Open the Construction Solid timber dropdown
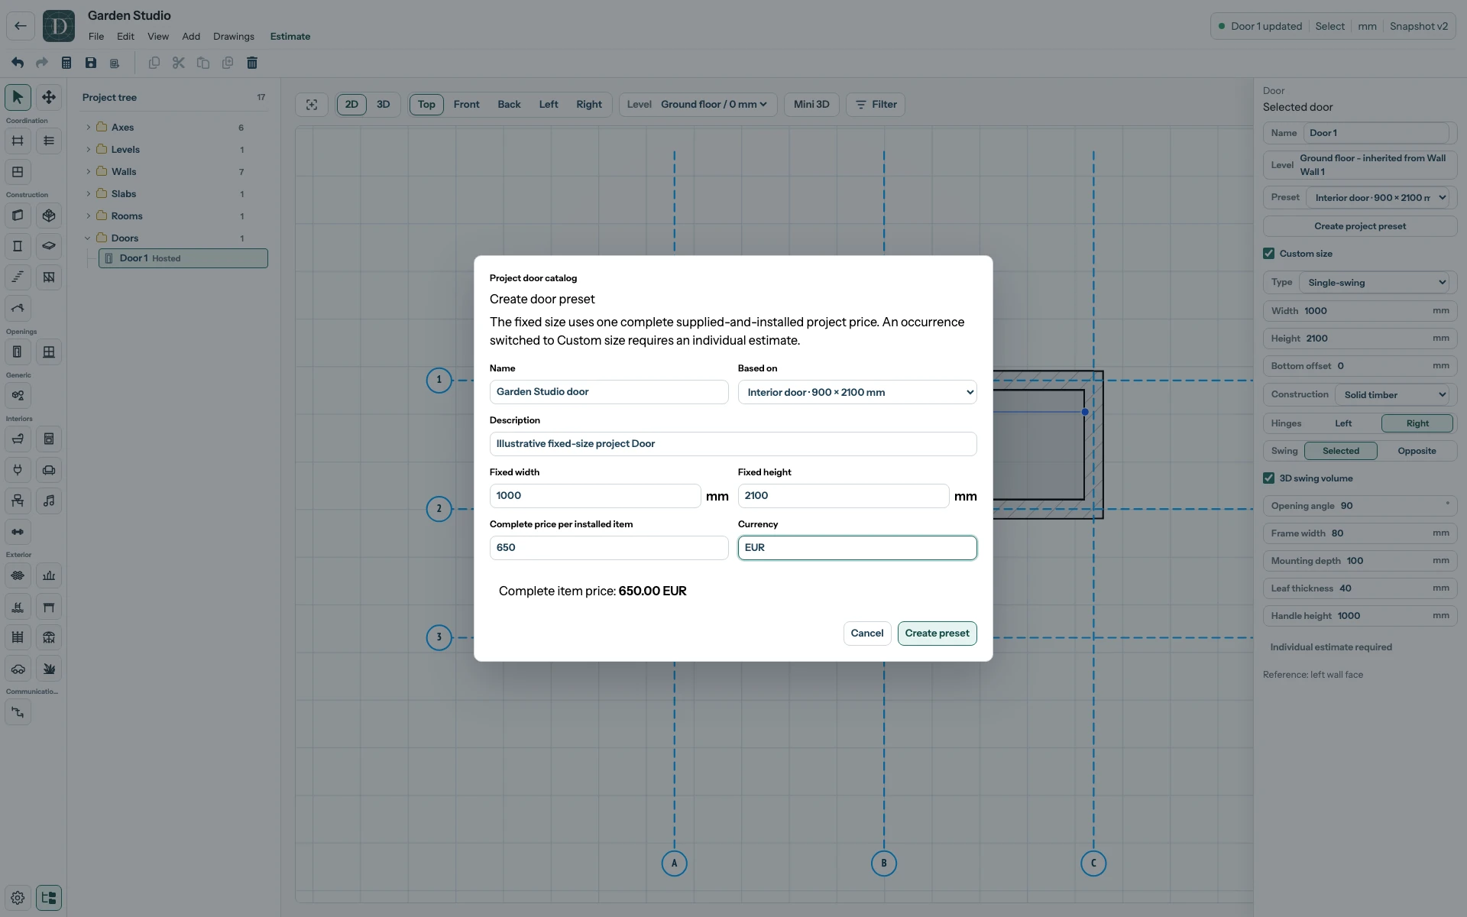This screenshot has height=917, width=1467. click(1392, 395)
